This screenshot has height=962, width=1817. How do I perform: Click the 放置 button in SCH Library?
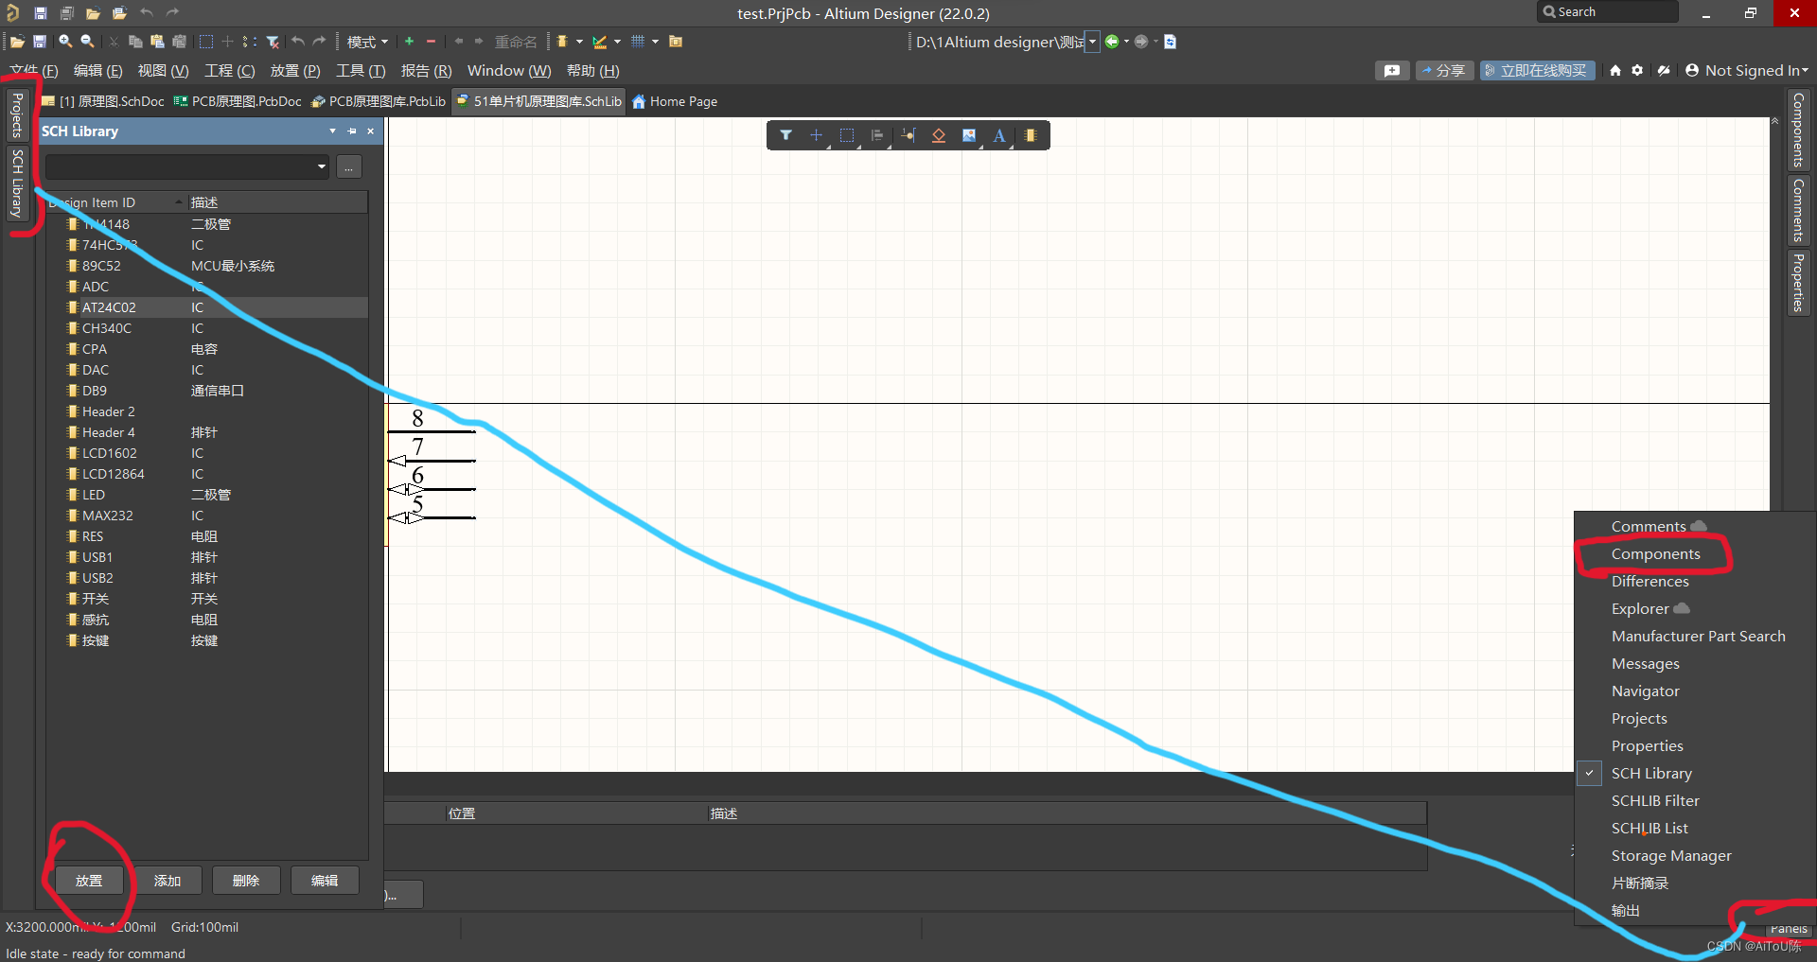pos(89,881)
